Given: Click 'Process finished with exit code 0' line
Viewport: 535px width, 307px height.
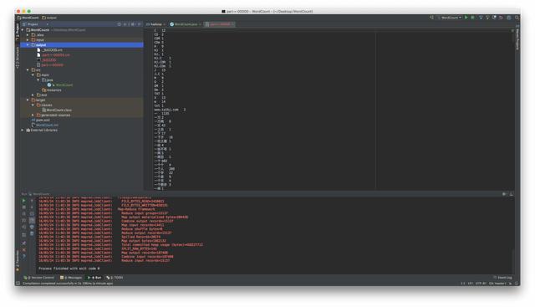Looking at the screenshot, I should coord(69,269).
